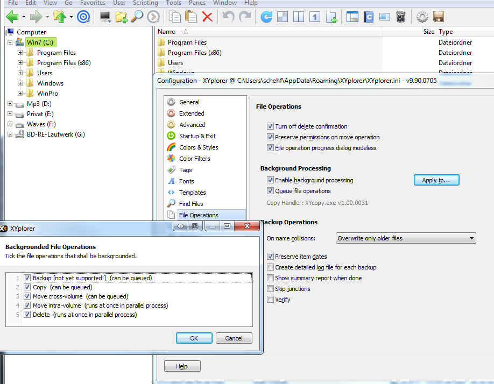This screenshot has height=384, width=494.
Task: Expand the Mp3 (D:) drive node
Action: coord(10,104)
